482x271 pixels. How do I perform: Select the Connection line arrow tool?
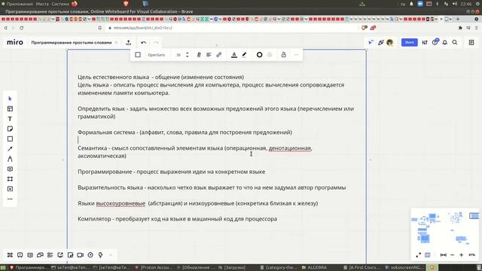pyautogui.click(x=10, y=149)
